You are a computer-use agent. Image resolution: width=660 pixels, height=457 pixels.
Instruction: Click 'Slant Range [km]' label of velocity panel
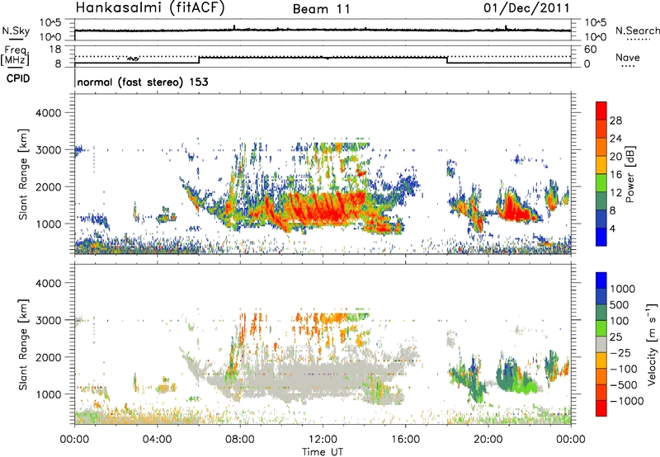pos(23,344)
